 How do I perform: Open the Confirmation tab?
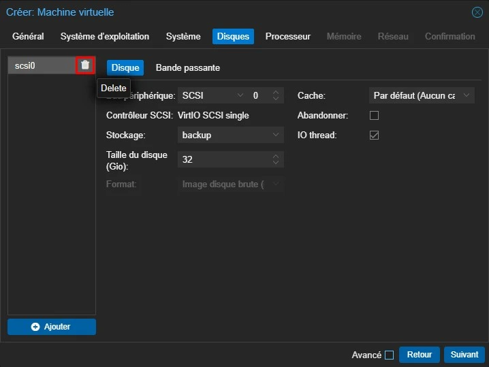[450, 37]
